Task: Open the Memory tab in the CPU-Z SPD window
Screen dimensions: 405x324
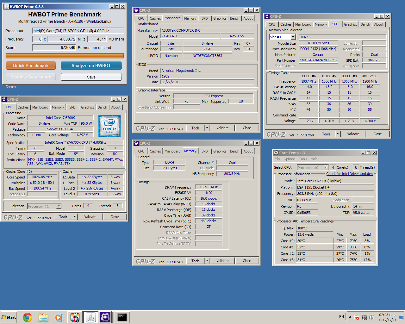Action: coord(321,24)
